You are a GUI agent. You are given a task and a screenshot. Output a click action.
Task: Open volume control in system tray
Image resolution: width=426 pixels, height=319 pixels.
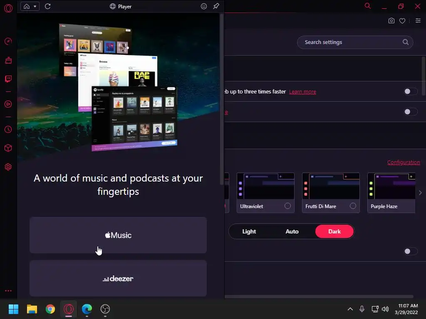(385, 309)
